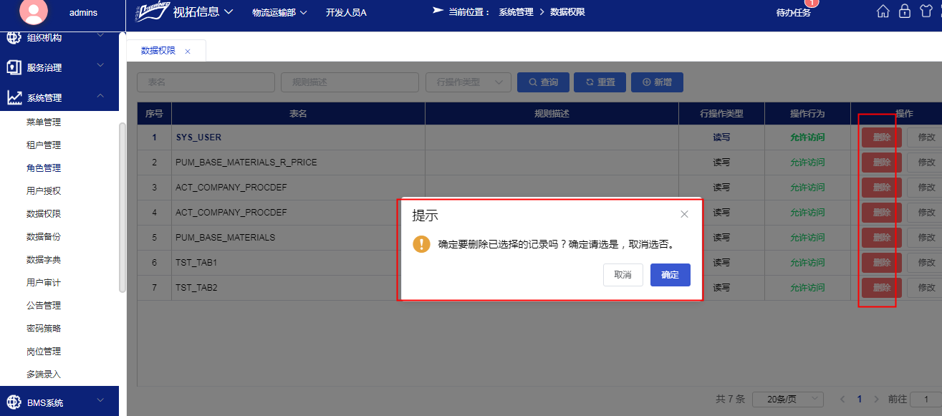
Task: Confirm deletion with 确定 button
Action: (670, 275)
